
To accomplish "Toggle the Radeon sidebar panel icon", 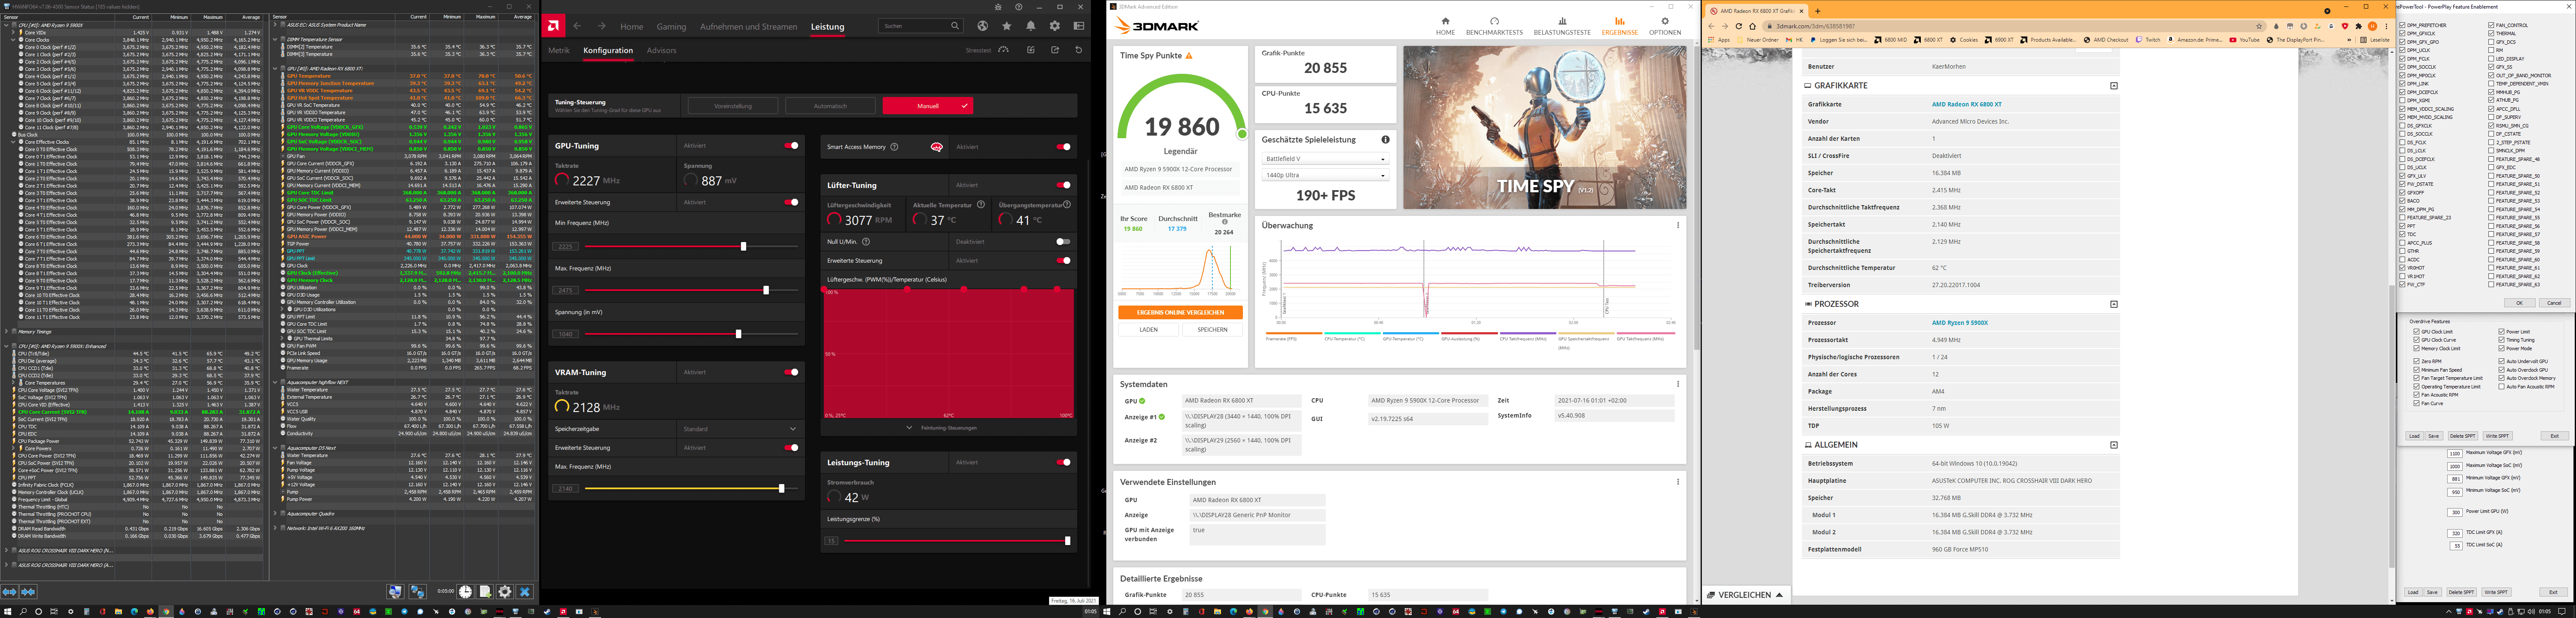I will [1078, 26].
